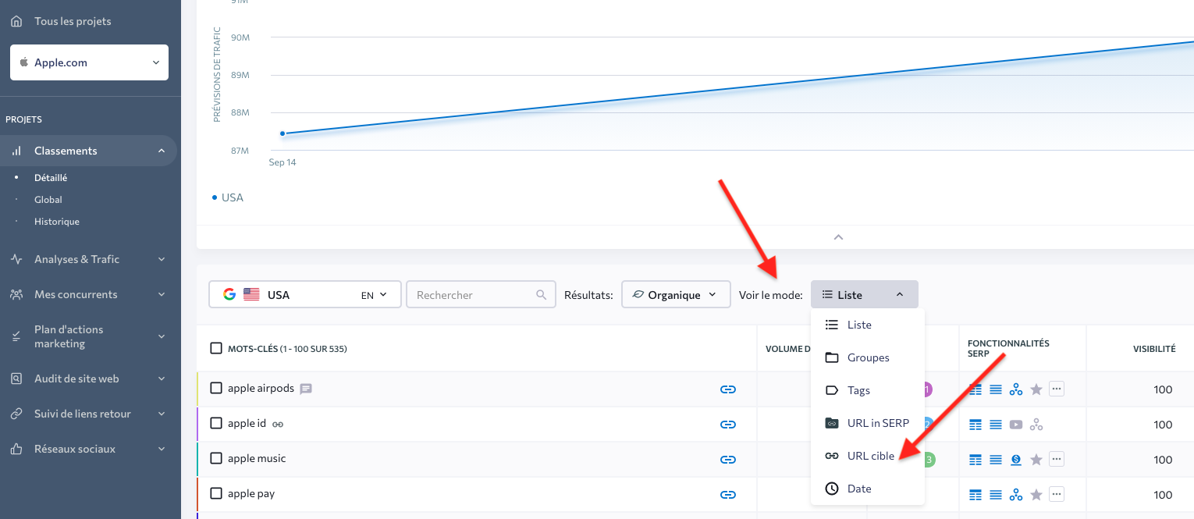Open the blue URL link for apple music
Image resolution: width=1194 pixels, height=519 pixels.
tap(728, 459)
